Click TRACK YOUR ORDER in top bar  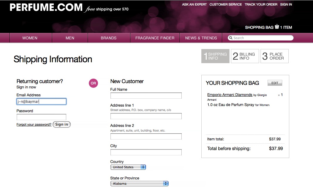pyautogui.click(x=261, y=4)
